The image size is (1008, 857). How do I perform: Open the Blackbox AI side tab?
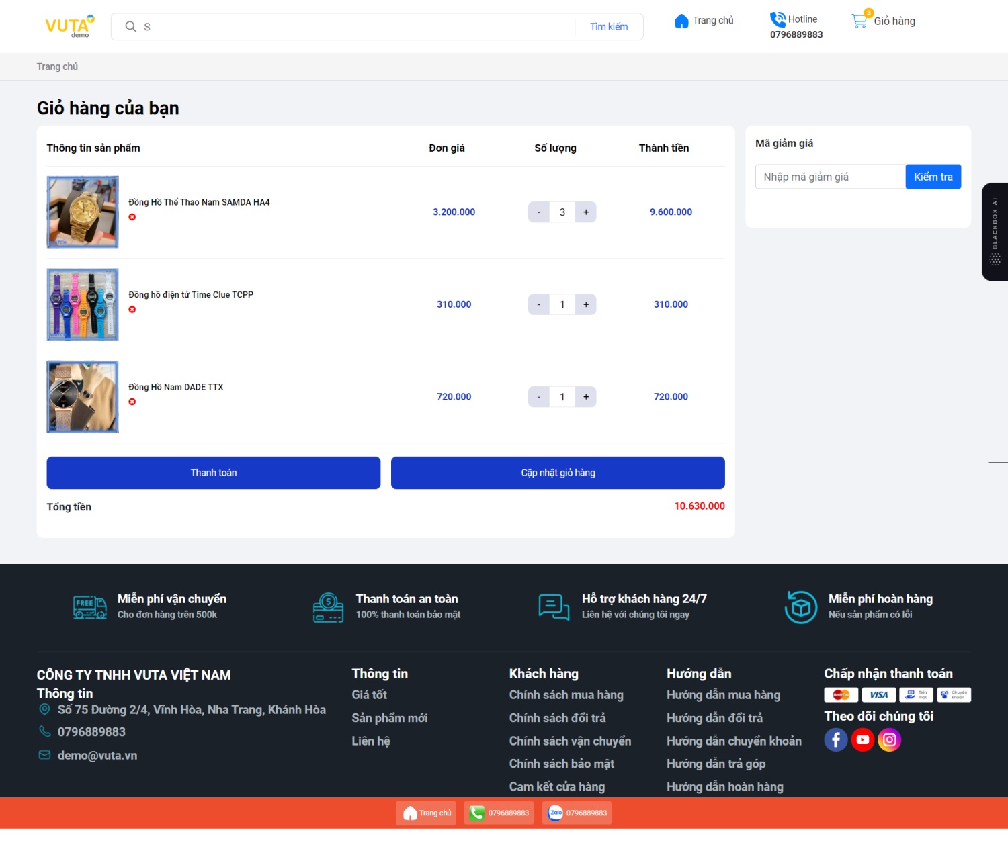click(995, 232)
